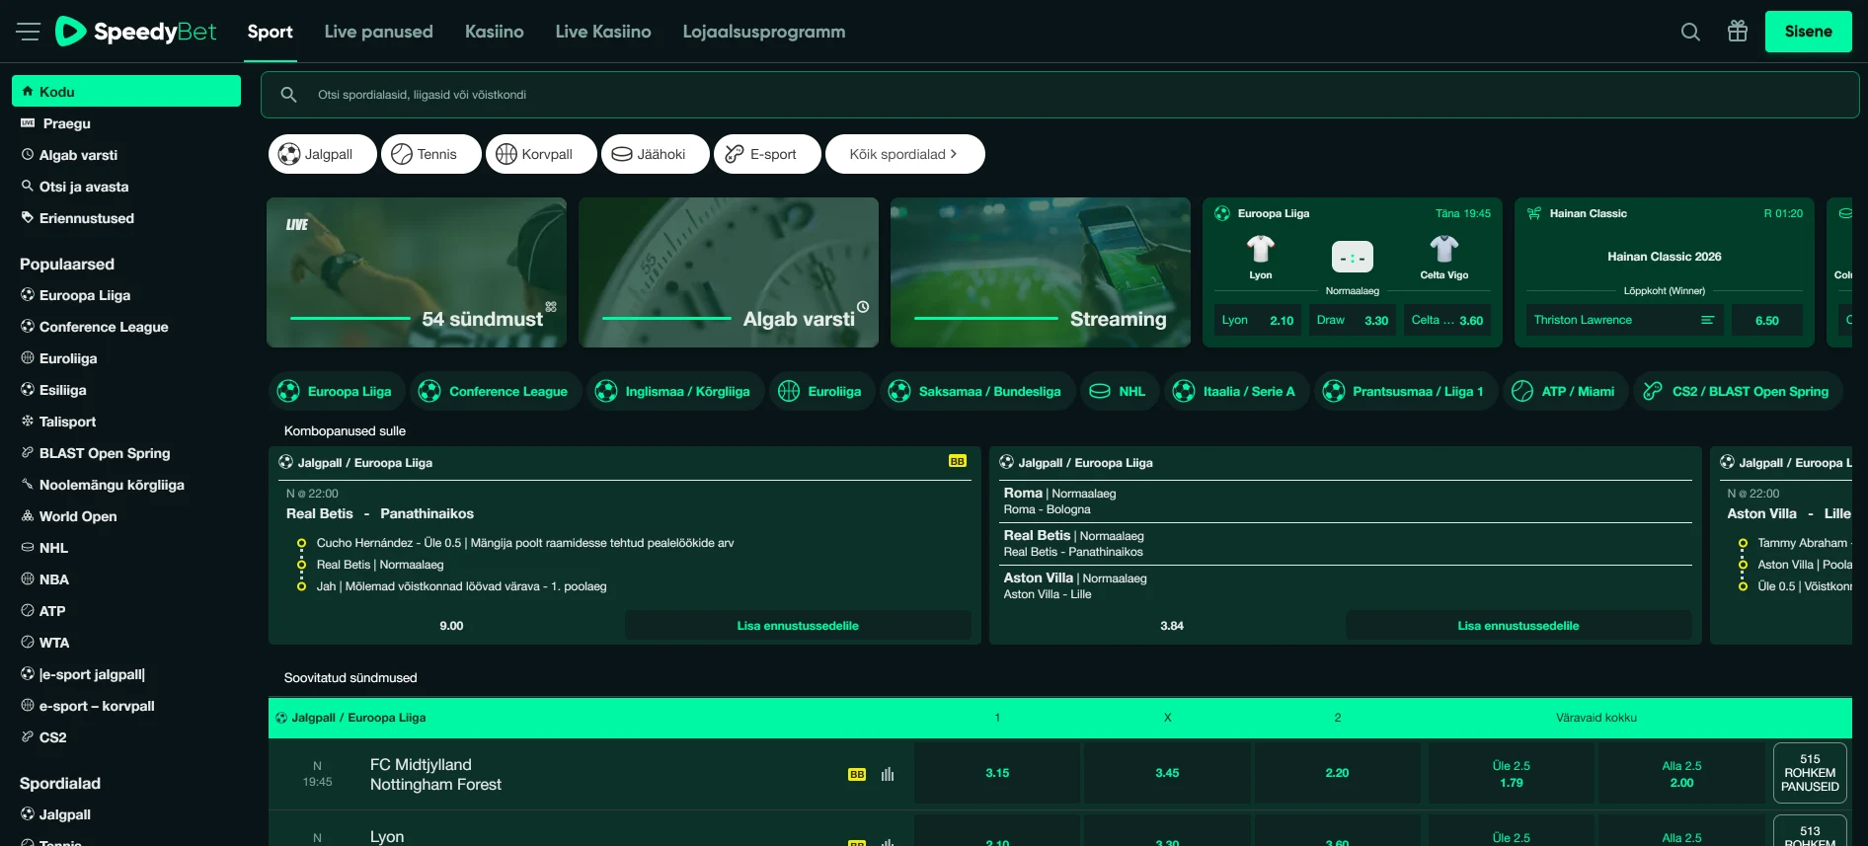The width and height of the screenshot is (1868, 846).
Task: Click the BB badge on Real Betis combo card
Action: [958, 461]
